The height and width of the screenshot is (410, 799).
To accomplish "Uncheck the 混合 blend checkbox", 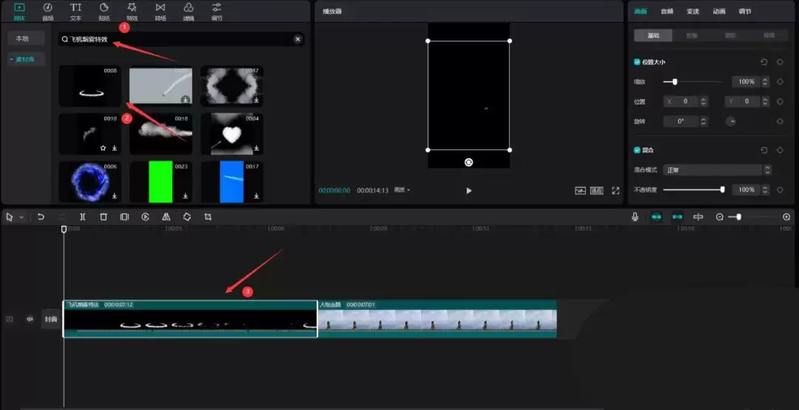I will tap(637, 149).
